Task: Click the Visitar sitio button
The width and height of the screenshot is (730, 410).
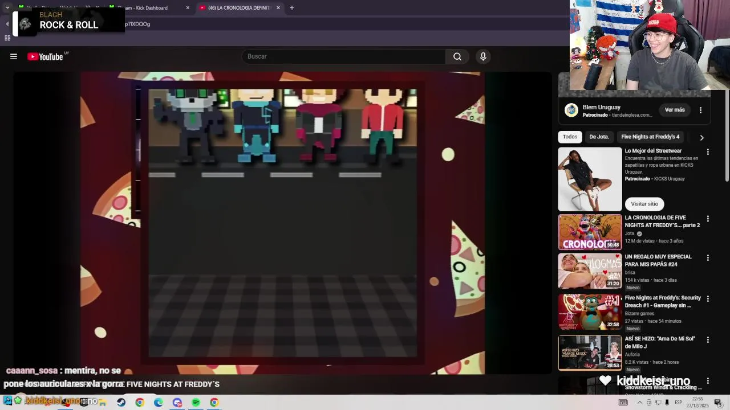Action: coord(644,204)
